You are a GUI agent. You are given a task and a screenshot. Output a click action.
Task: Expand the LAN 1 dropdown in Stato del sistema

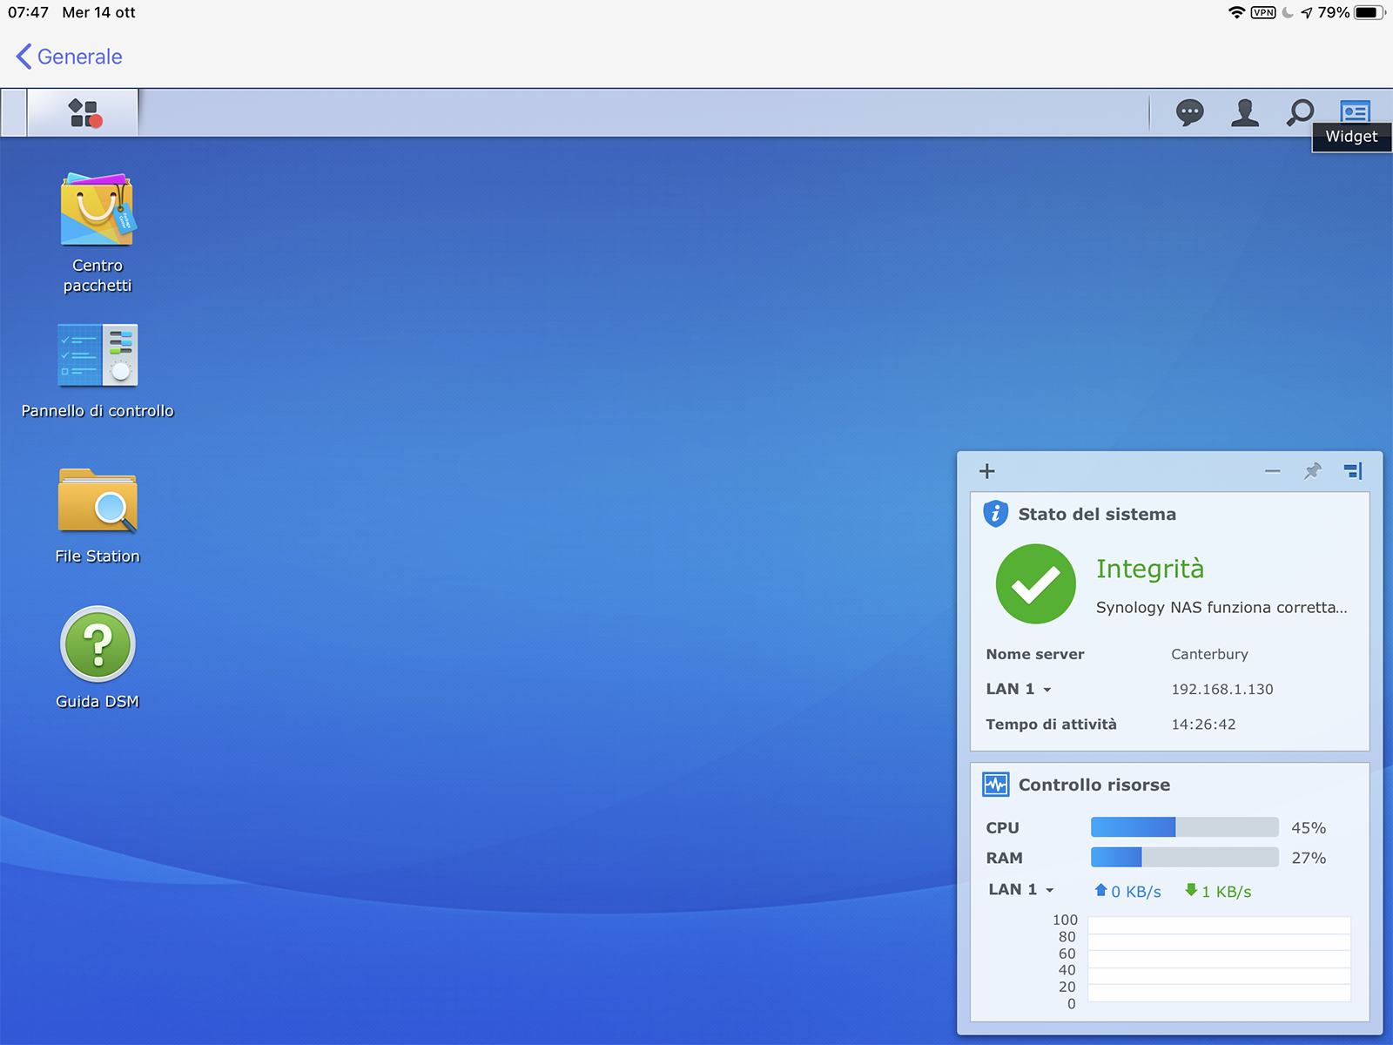pos(1019,689)
